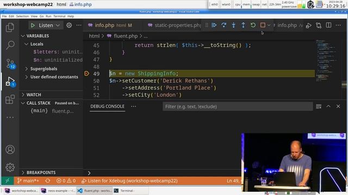This screenshot has width=348, height=195.
Task: Expand the Superglobals scope
Action: [41, 69]
